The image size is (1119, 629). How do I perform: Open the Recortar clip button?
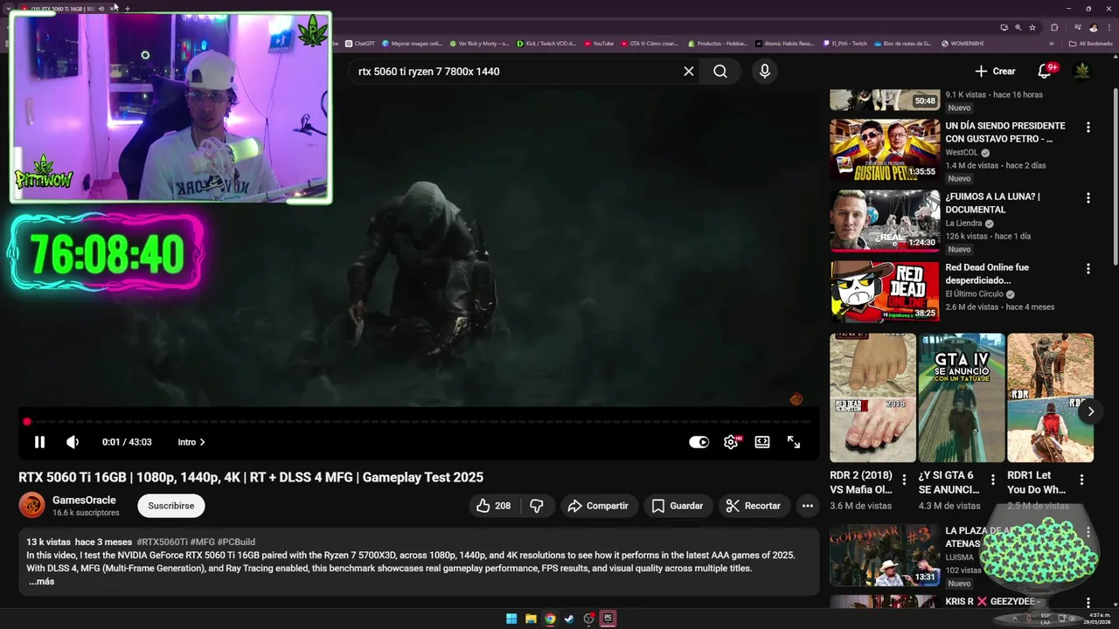pos(753,506)
